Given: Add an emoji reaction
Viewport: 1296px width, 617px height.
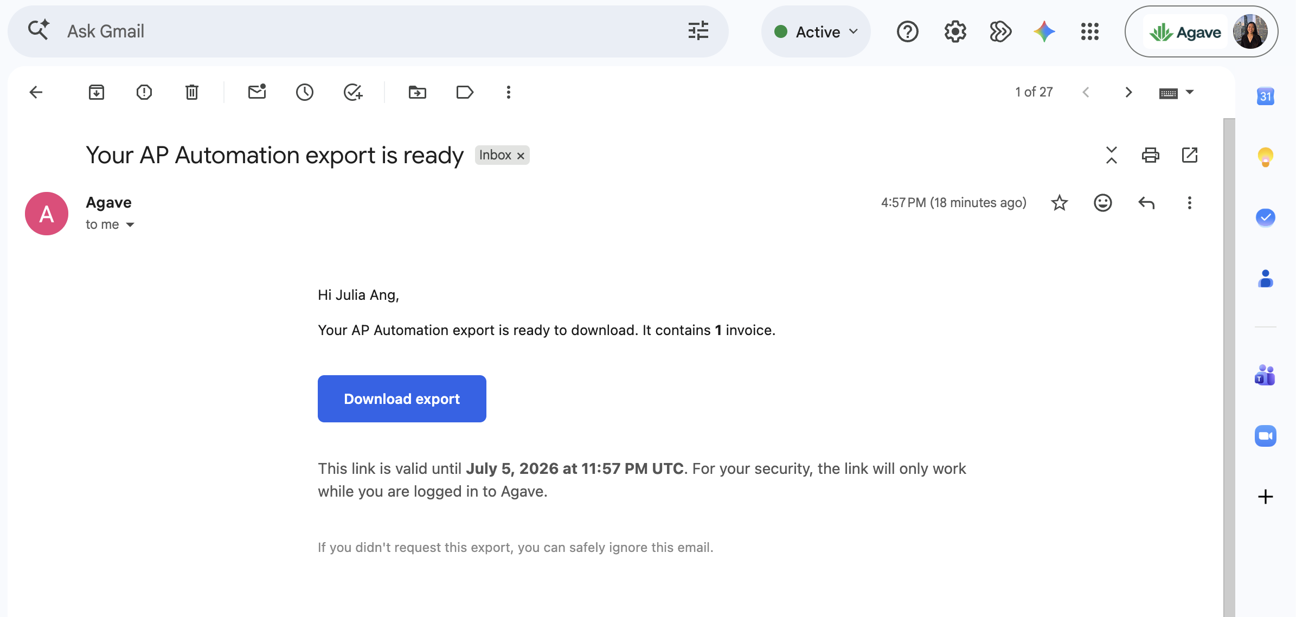Looking at the screenshot, I should point(1103,203).
